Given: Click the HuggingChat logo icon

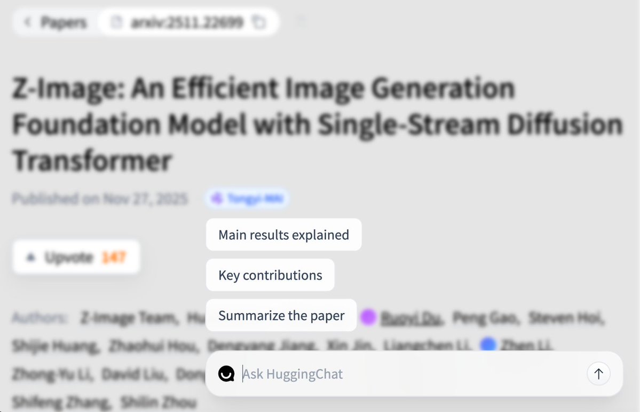Looking at the screenshot, I should click(x=226, y=374).
